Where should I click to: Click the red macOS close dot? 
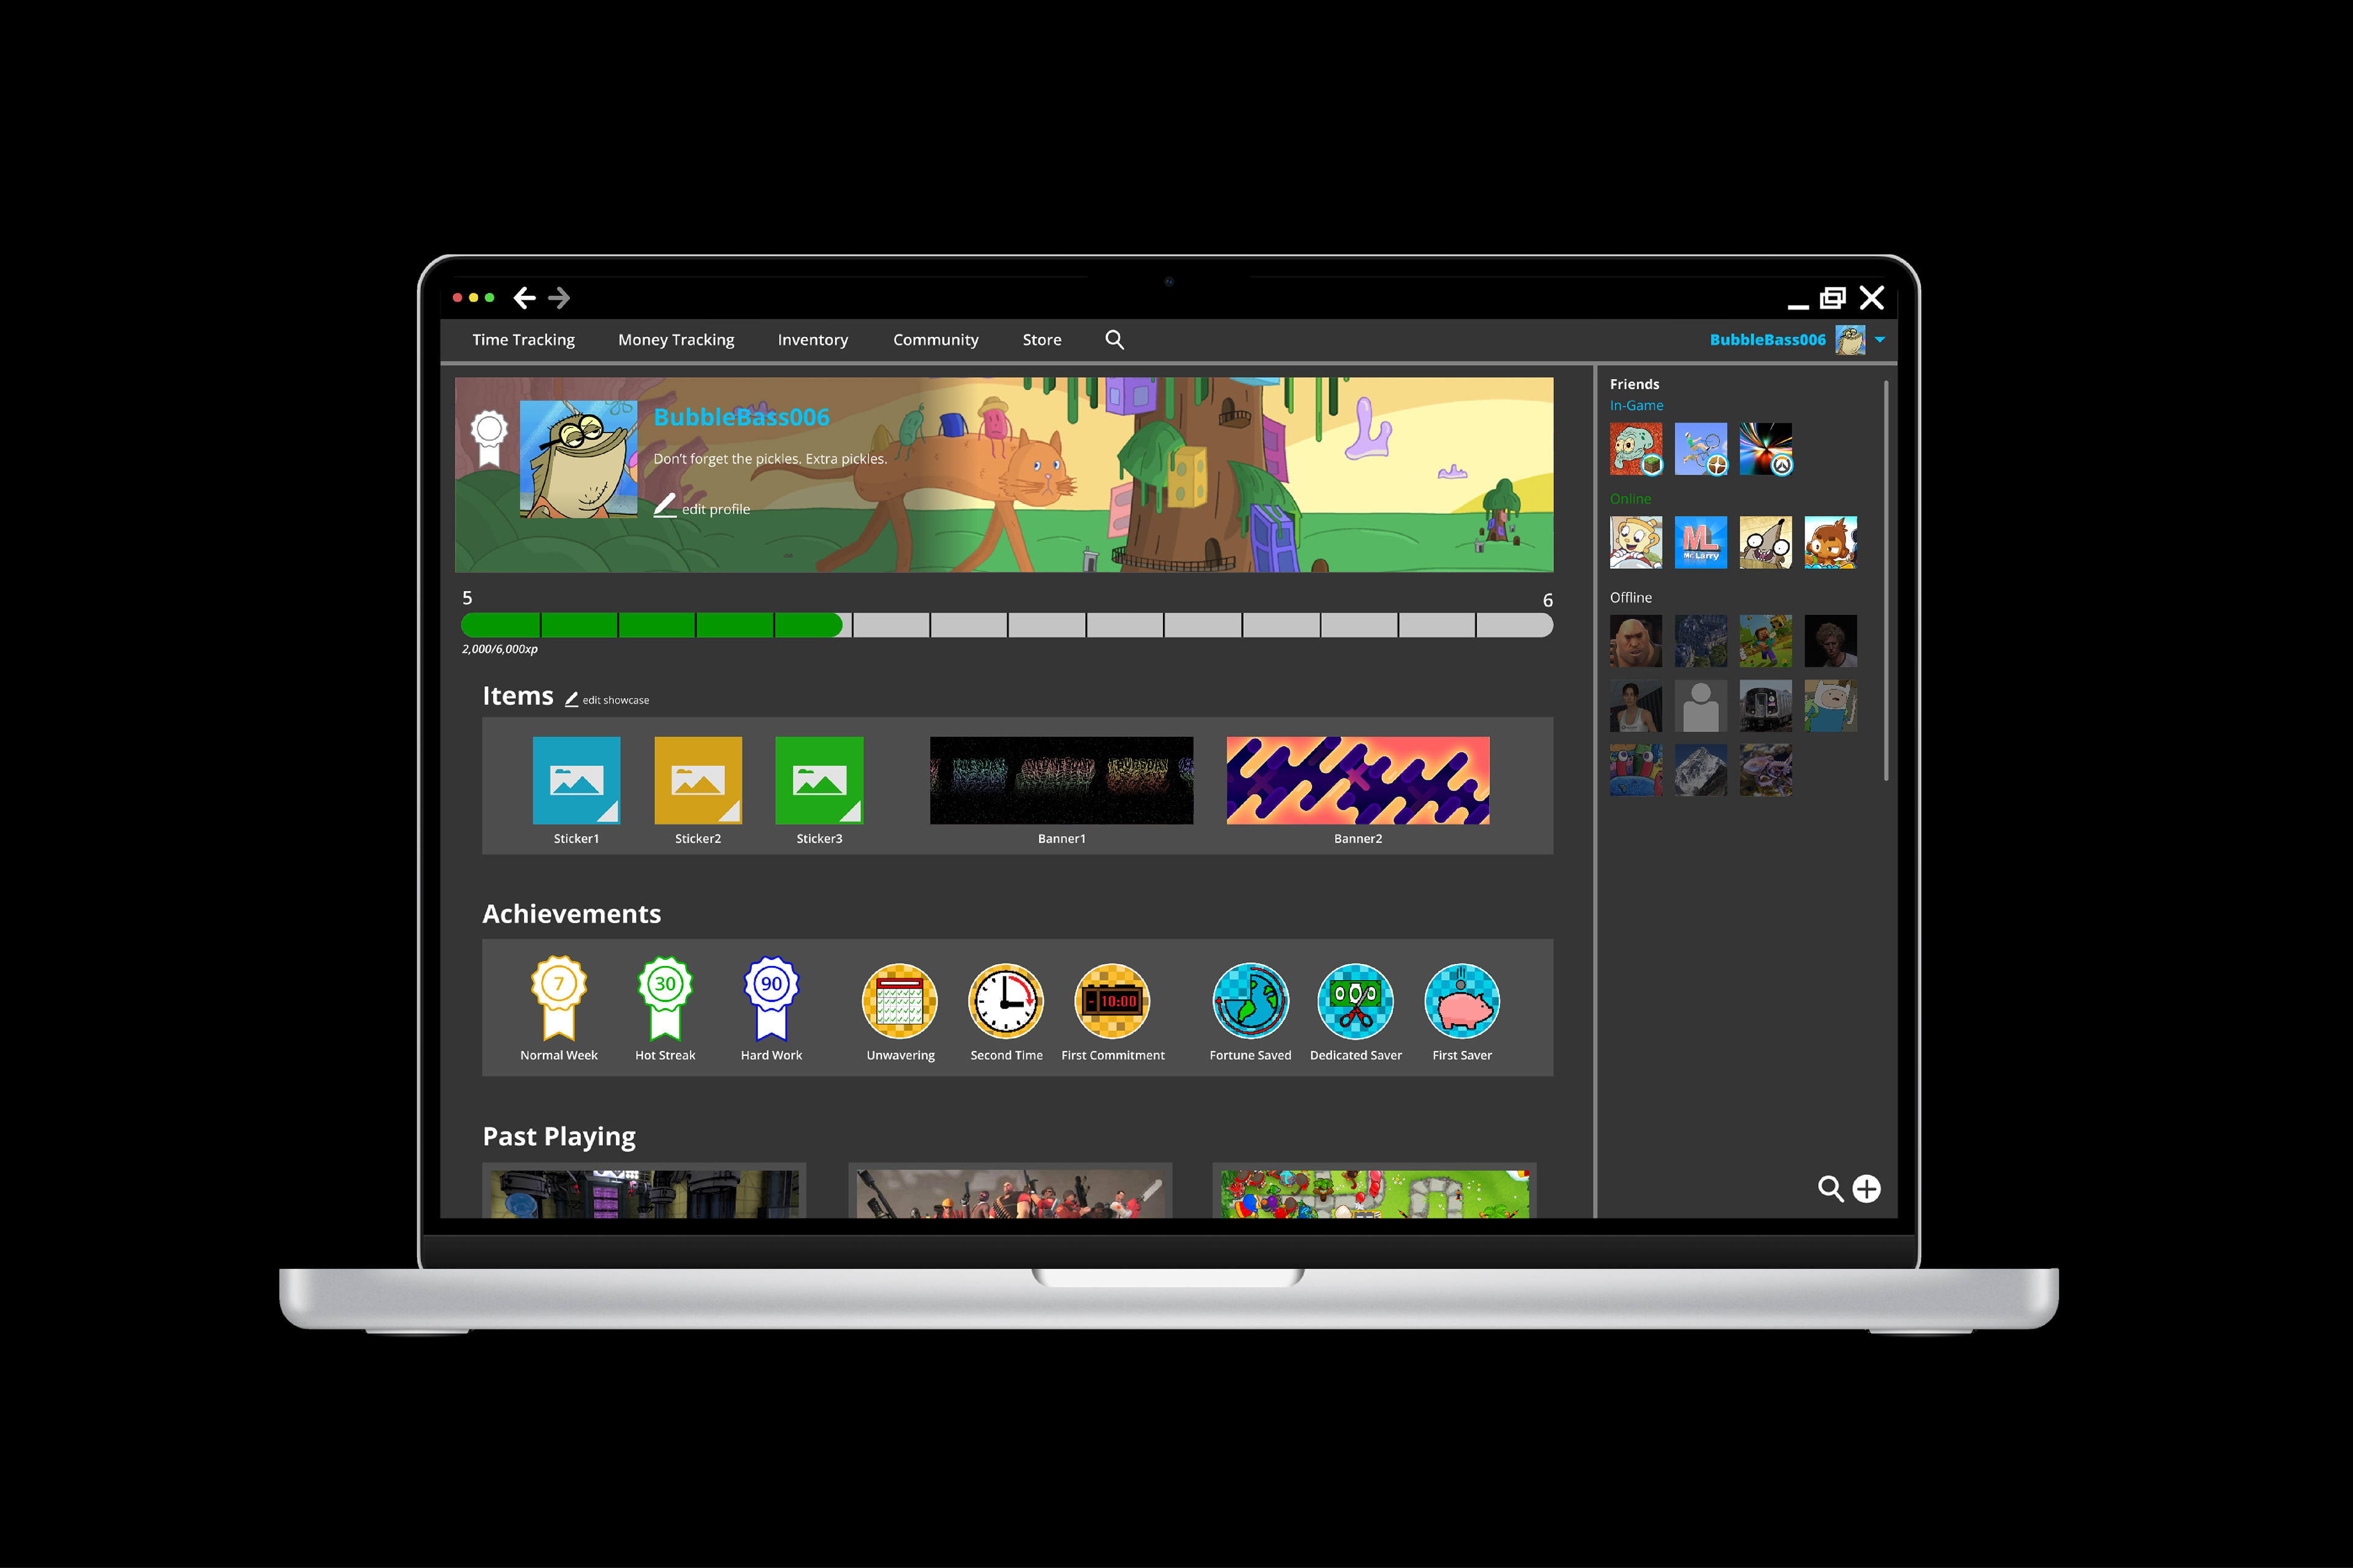coord(457,298)
